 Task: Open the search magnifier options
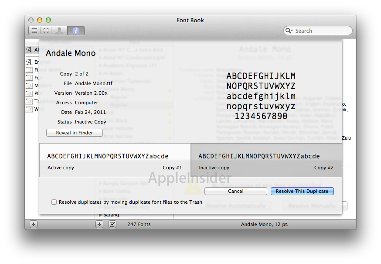pos(289,31)
